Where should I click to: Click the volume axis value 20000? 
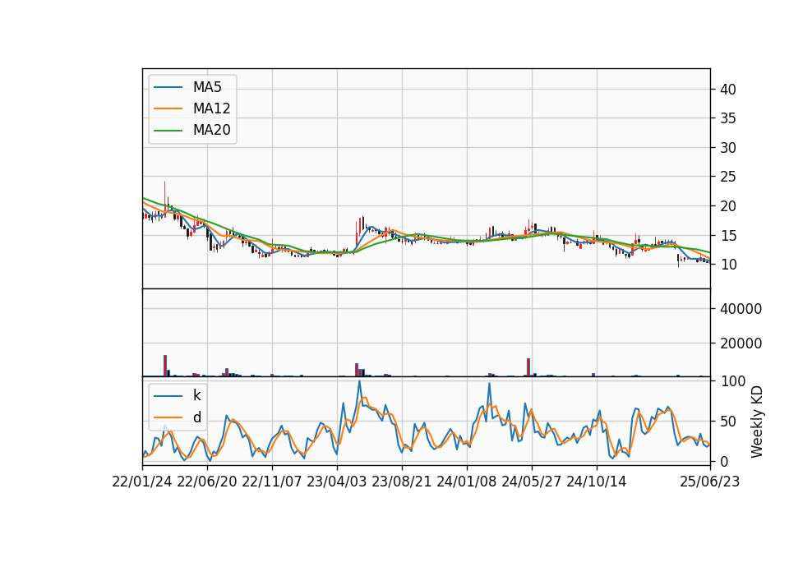tap(741, 343)
